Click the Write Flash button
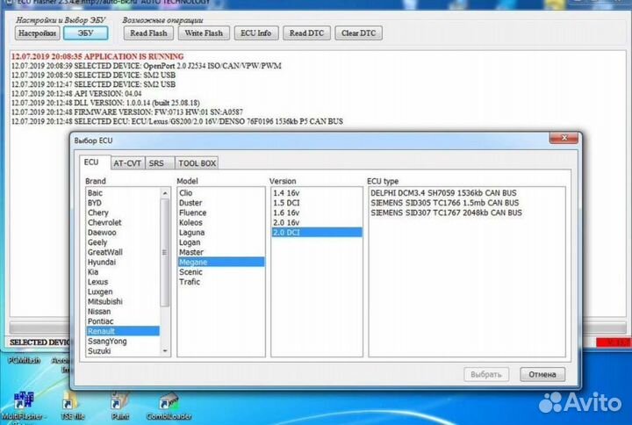The width and height of the screenshot is (632, 425). 204,33
